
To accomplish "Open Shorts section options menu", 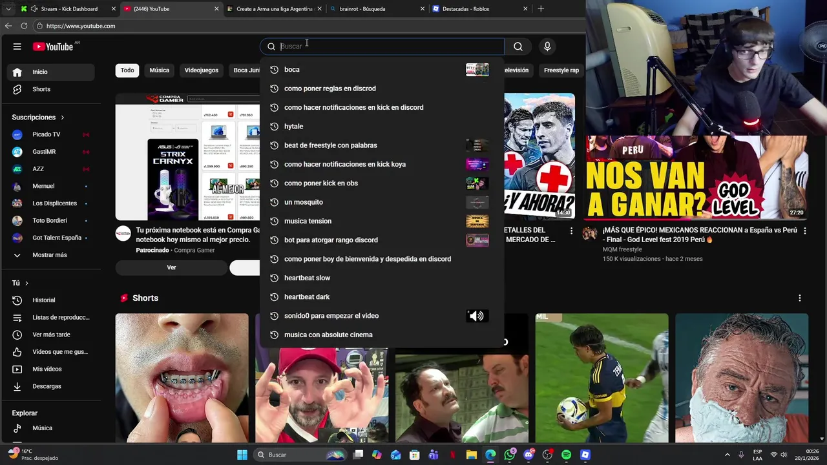I will pyautogui.click(x=799, y=298).
